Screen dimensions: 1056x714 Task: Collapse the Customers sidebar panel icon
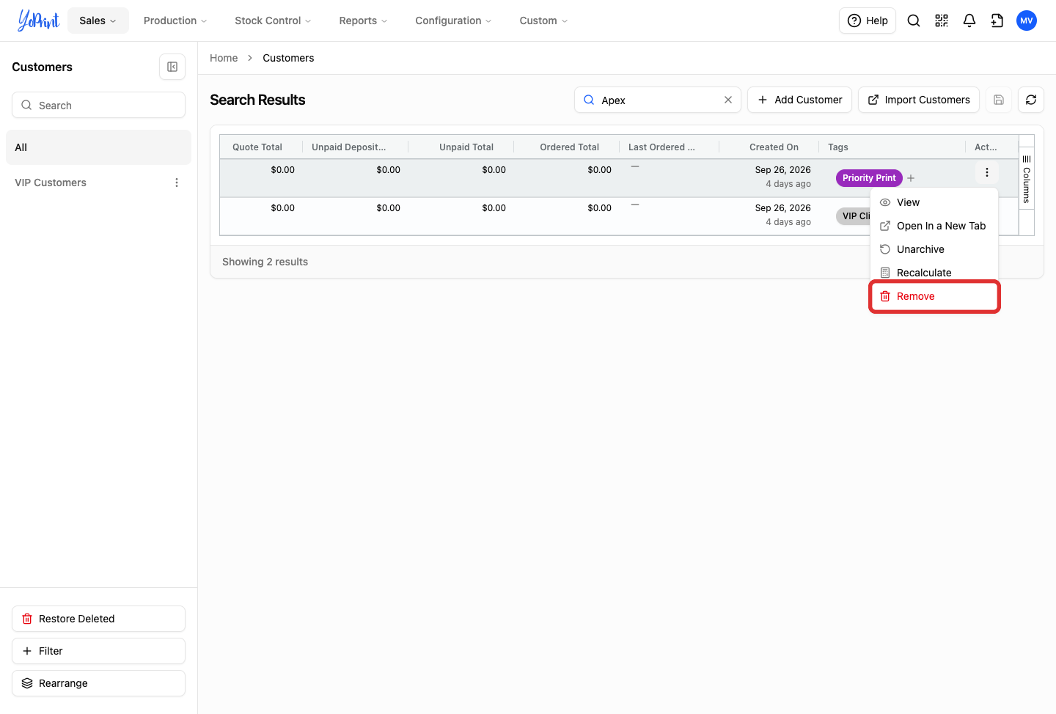click(x=172, y=67)
